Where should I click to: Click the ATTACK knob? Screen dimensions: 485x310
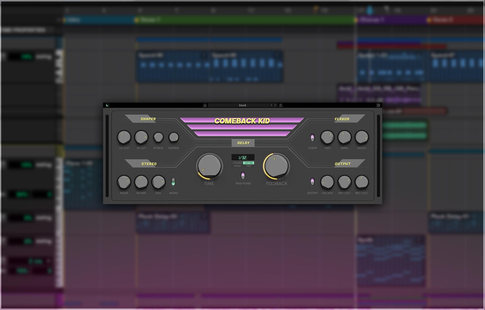[x=158, y=138]
